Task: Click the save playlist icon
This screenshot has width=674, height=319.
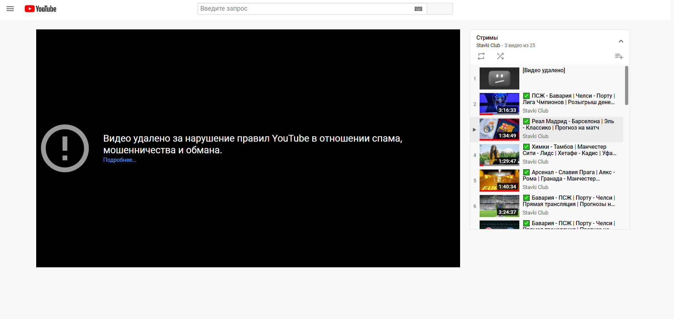Action: click(x=619, y=56)
